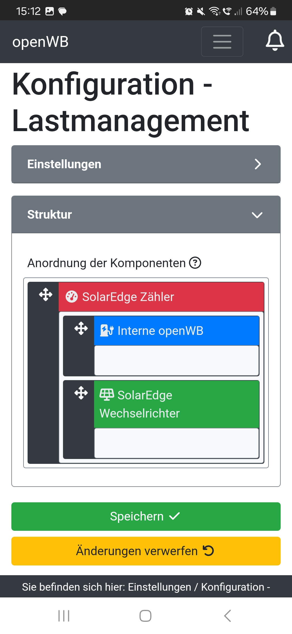The image size is (292, 634).
Task: Grab the move handle for Interne openWB
Action: click(81, 328)
